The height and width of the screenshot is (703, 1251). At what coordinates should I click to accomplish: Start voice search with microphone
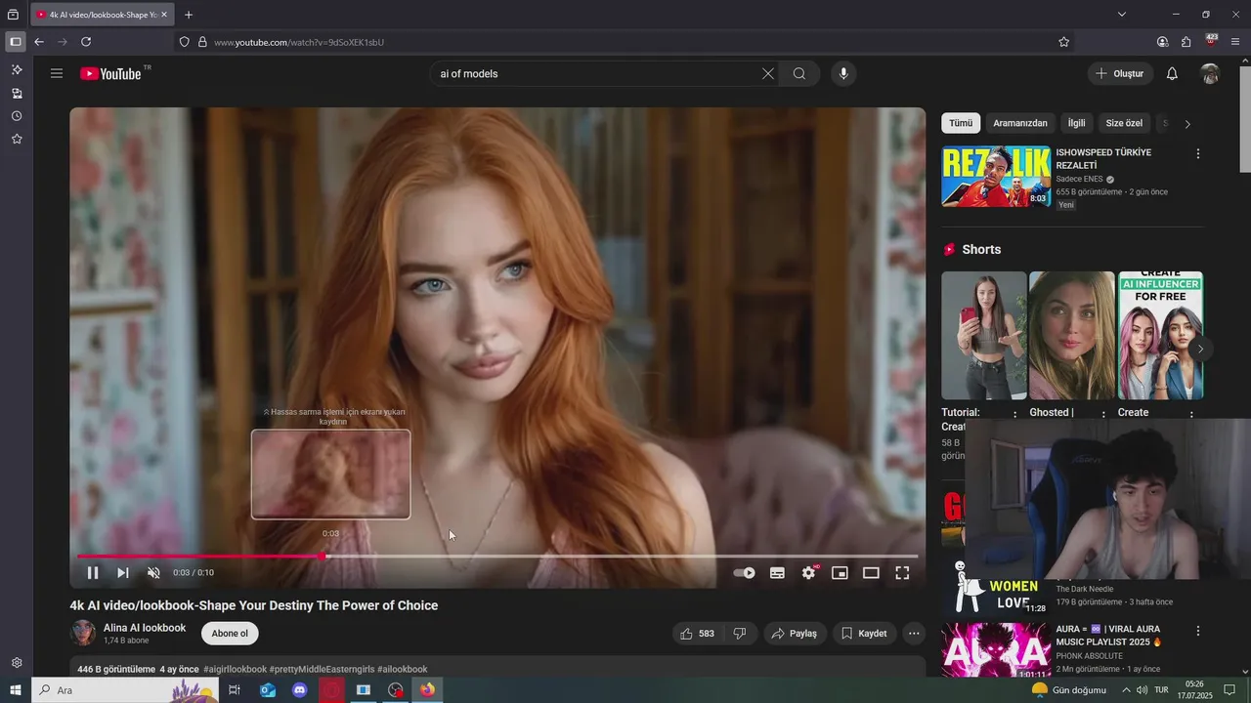tap(843, 73)
